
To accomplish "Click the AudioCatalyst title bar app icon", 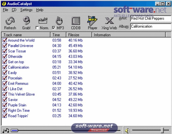I will 4,4.
